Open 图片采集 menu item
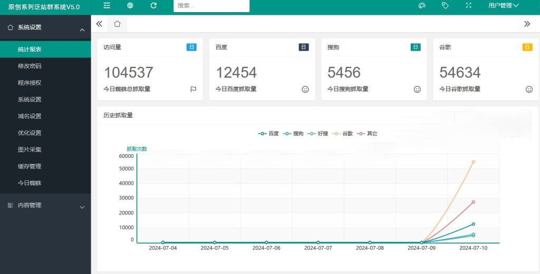The image size is (540, 274). coord(45,149)
